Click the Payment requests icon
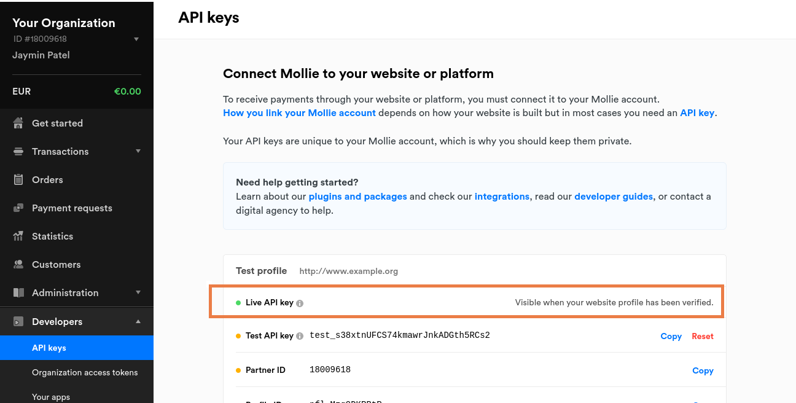 [x=18, y=208]
